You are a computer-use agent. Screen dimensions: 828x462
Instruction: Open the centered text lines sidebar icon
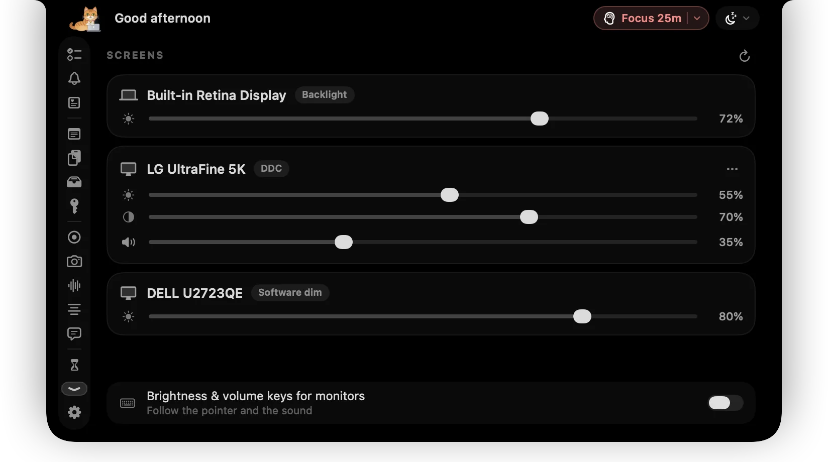coord(74,309)
